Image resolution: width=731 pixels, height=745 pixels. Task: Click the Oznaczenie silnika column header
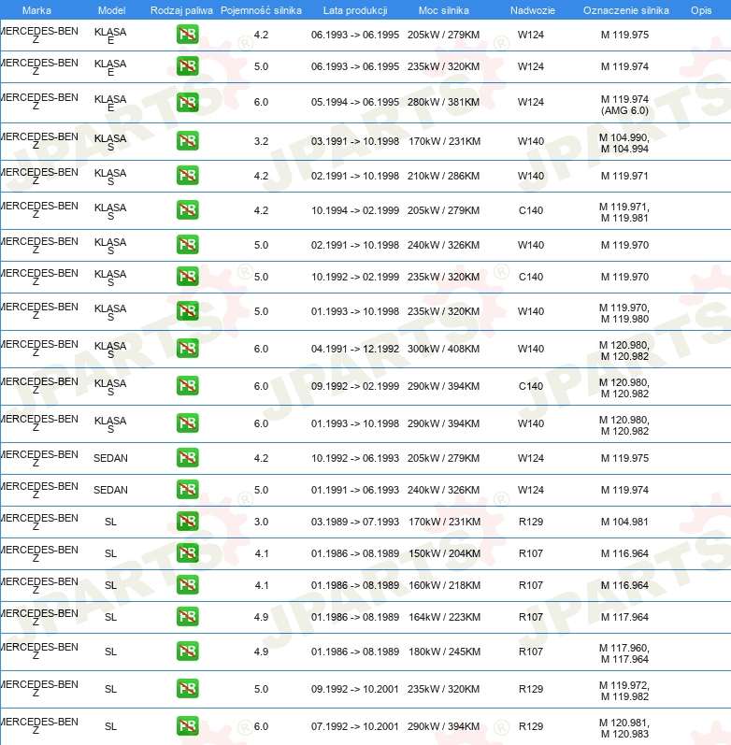[x=626, y=10]
